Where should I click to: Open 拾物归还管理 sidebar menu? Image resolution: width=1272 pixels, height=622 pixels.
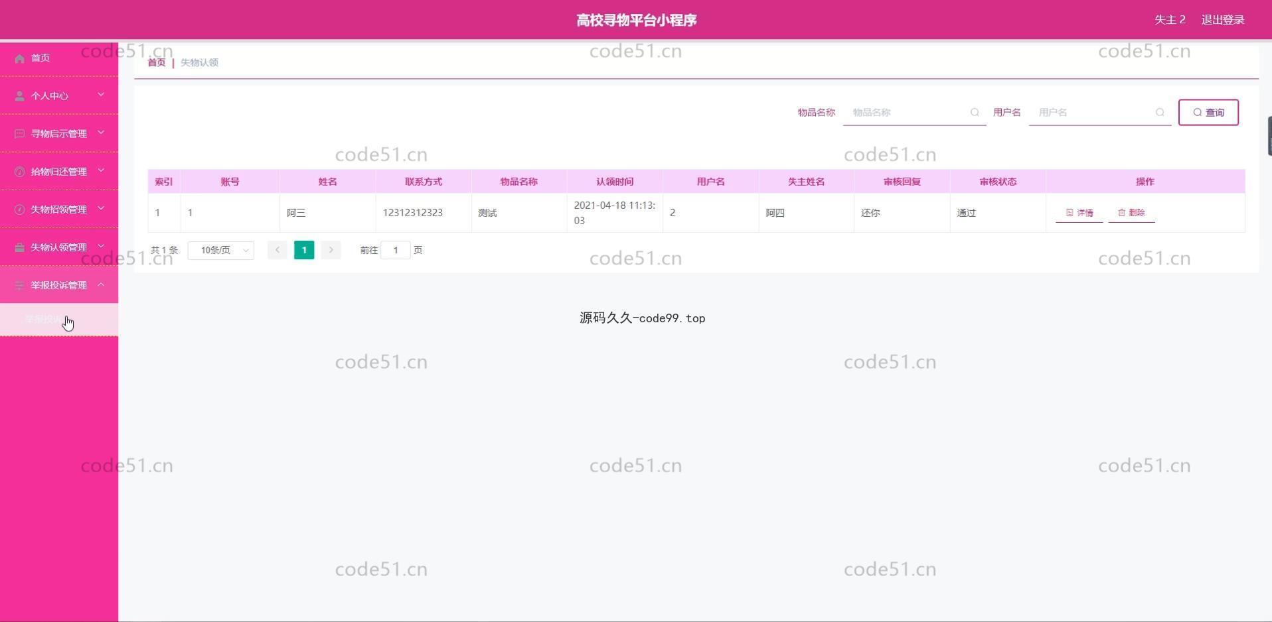[59, 172]
